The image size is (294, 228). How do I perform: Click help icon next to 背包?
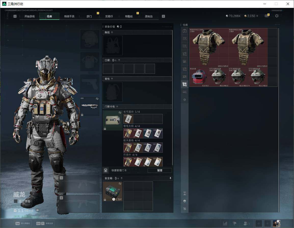(x=112, y=79)
